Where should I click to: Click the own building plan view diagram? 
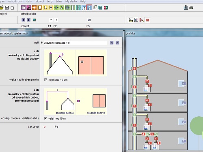click(x=91, y=63)
